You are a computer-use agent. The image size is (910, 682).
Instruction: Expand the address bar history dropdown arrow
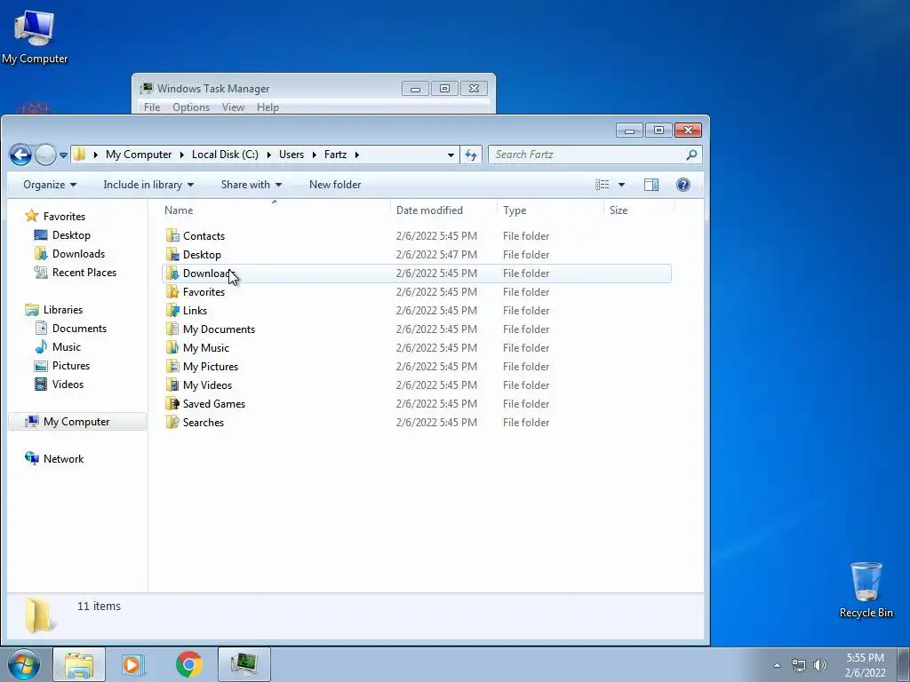[451, 155]
